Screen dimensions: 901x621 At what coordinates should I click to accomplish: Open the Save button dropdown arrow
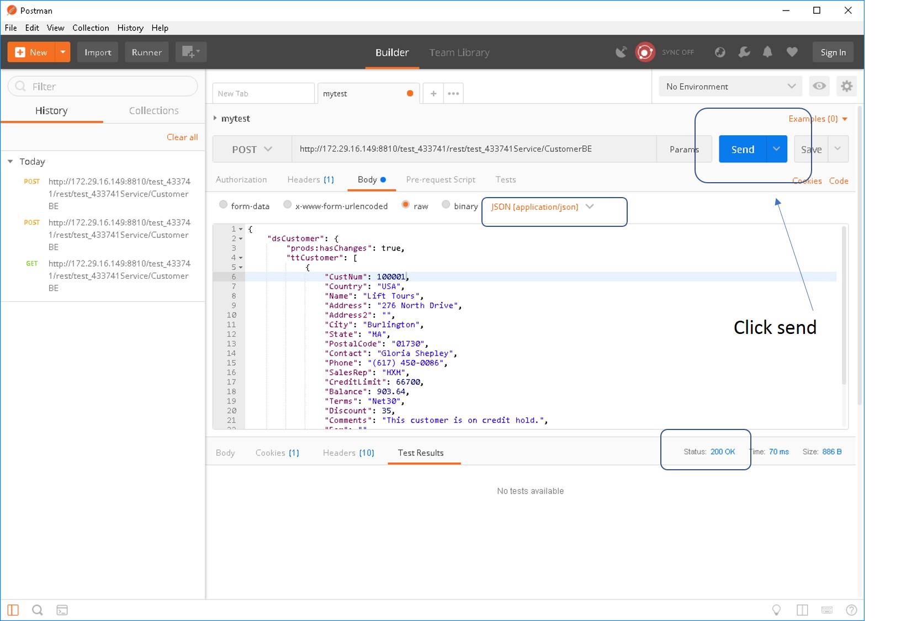(838, 149)
